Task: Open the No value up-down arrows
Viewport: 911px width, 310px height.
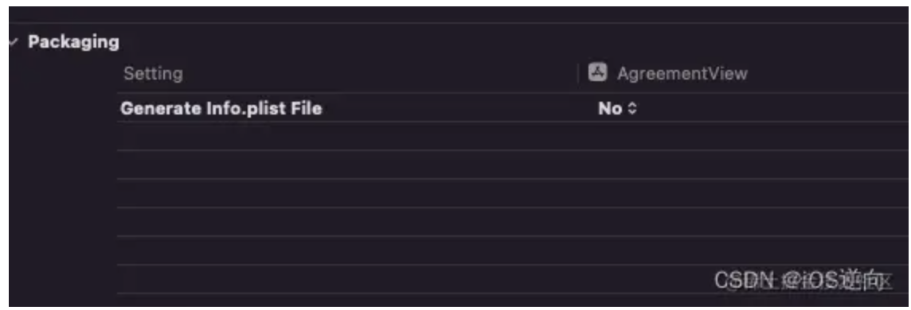Action: (x=632, y=108)
